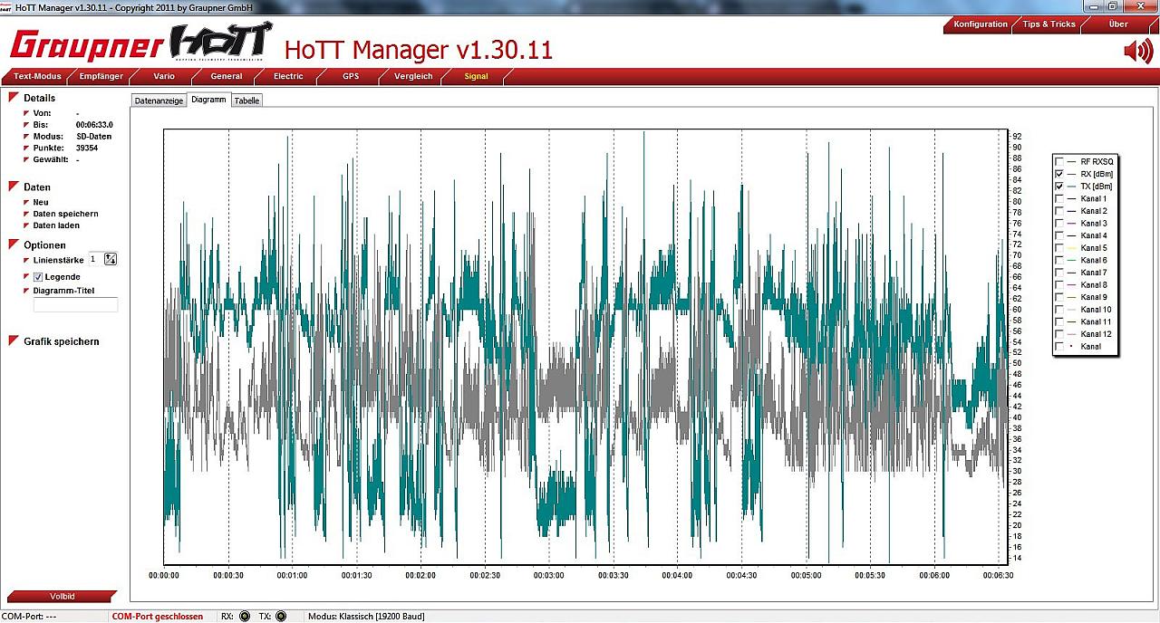Toggle the Kanal 1 checkbox in legend
The image size is (1160, 623).
[x=1059, y=198]
